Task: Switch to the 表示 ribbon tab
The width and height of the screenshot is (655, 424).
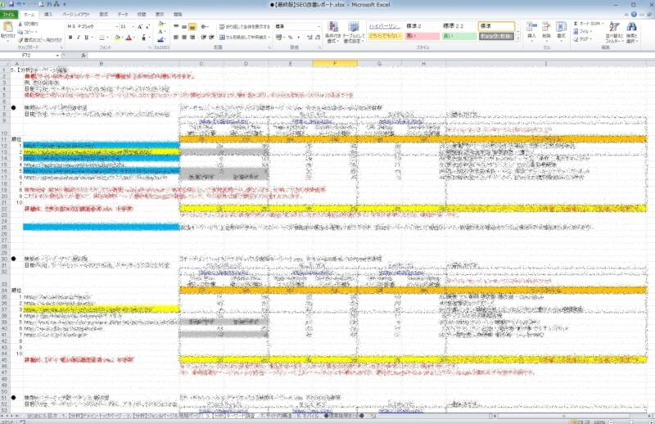Action: click(160, 14)
